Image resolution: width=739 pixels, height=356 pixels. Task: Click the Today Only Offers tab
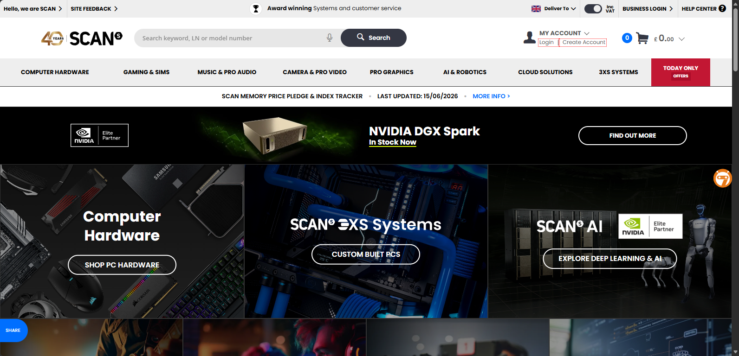(681, 72)
